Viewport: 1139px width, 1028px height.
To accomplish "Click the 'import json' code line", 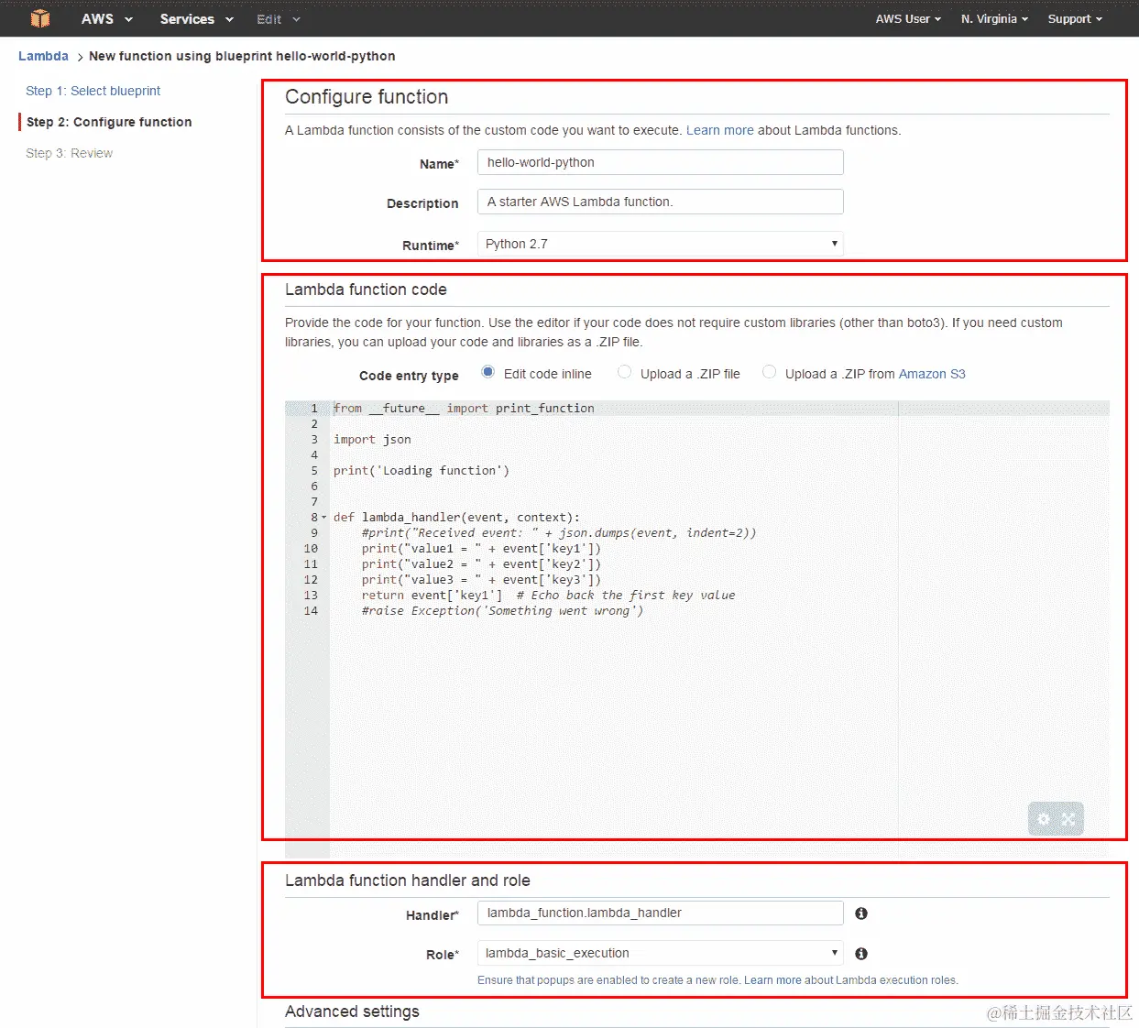I will coord(372,440).
